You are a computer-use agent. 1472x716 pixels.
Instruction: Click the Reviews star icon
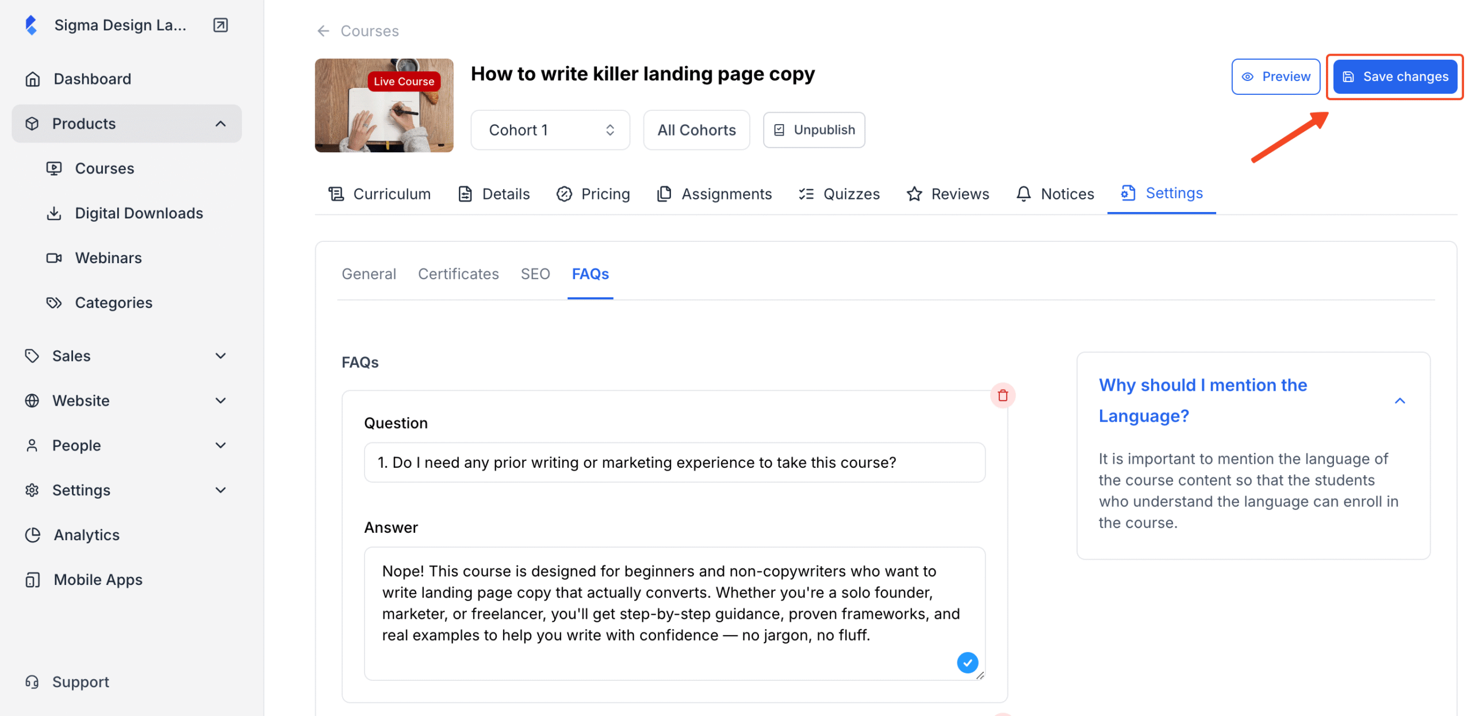coord(914,194)
